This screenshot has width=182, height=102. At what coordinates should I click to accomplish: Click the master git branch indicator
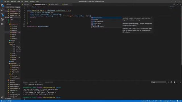(x=3, y=101)
